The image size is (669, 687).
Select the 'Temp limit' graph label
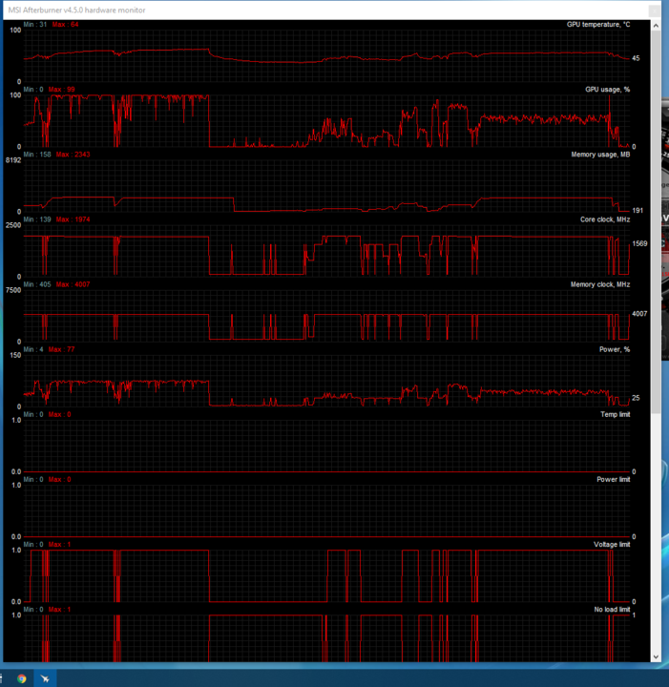point(615,414)
